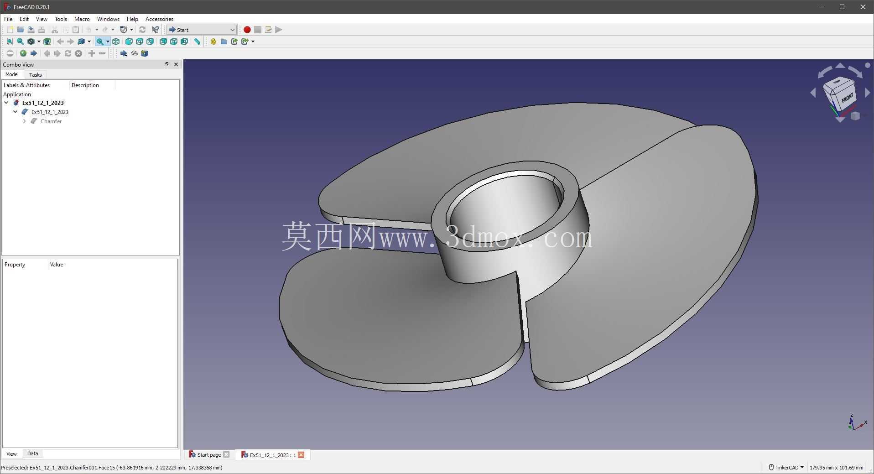Screen dimensions: 874x474
Task: Click the Make link icon
Action: (234, 42)
